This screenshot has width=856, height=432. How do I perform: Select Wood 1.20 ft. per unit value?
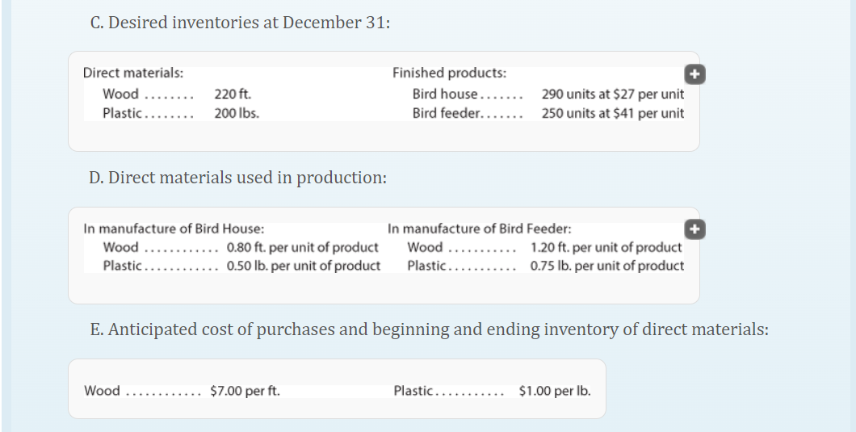point(606,247)
